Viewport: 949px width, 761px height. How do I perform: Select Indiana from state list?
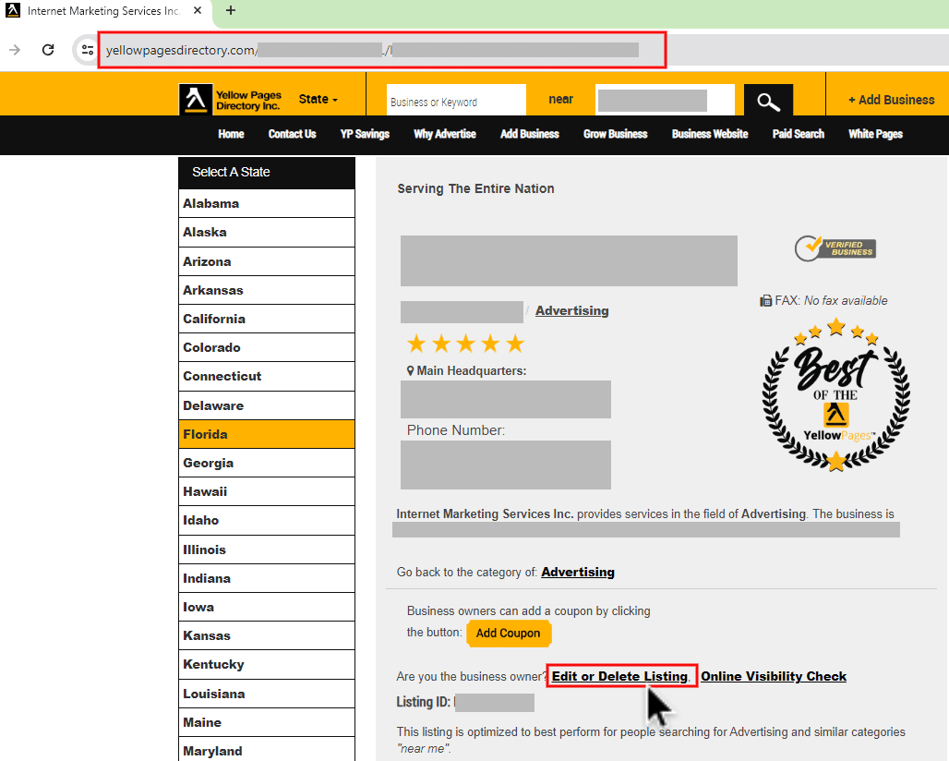267,578
